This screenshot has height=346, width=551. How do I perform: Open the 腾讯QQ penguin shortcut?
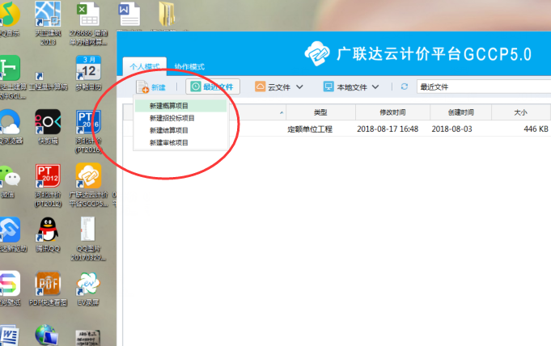48,234
